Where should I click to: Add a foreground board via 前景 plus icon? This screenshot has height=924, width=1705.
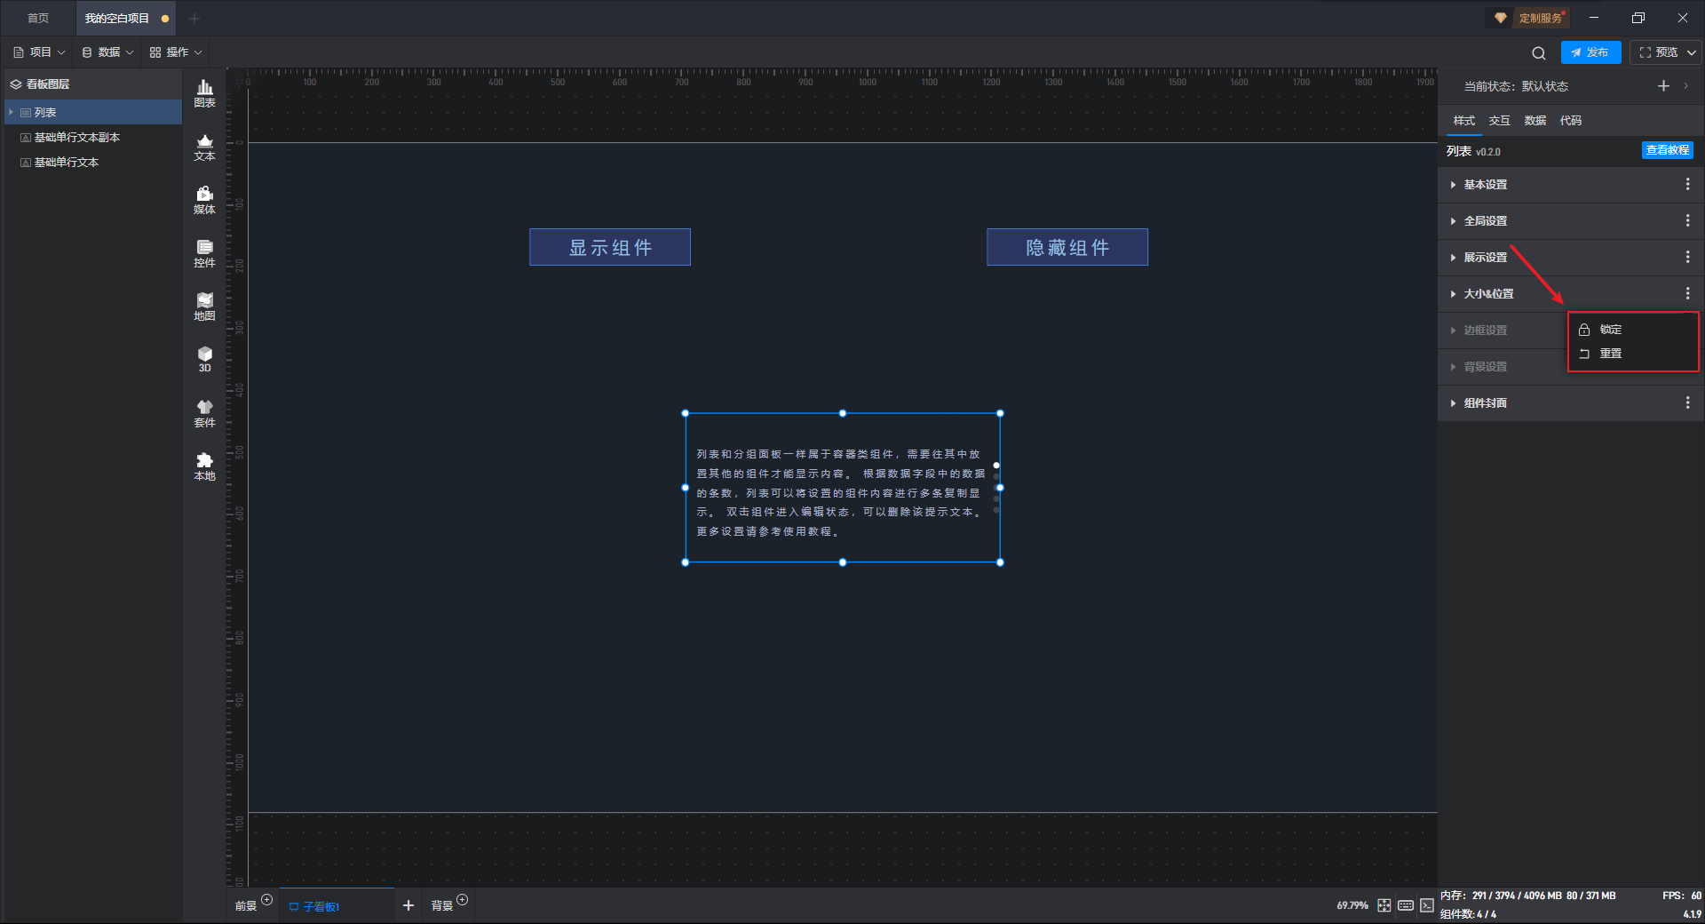[x=266, y=900]
